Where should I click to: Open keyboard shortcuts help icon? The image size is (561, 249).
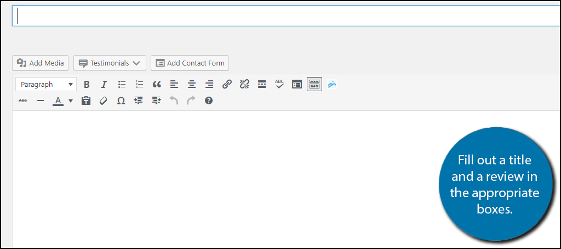[209, 101]
